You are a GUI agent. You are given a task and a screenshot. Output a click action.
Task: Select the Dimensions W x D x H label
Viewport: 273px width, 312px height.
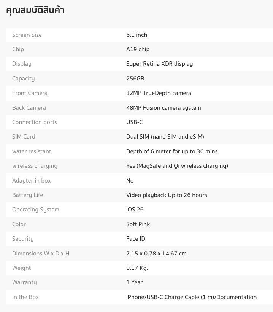[x=41, y=254]
